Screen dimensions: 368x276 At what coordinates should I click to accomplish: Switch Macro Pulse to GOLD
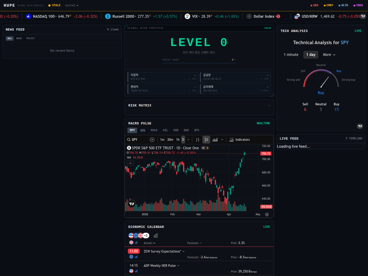tap(154, 130)
